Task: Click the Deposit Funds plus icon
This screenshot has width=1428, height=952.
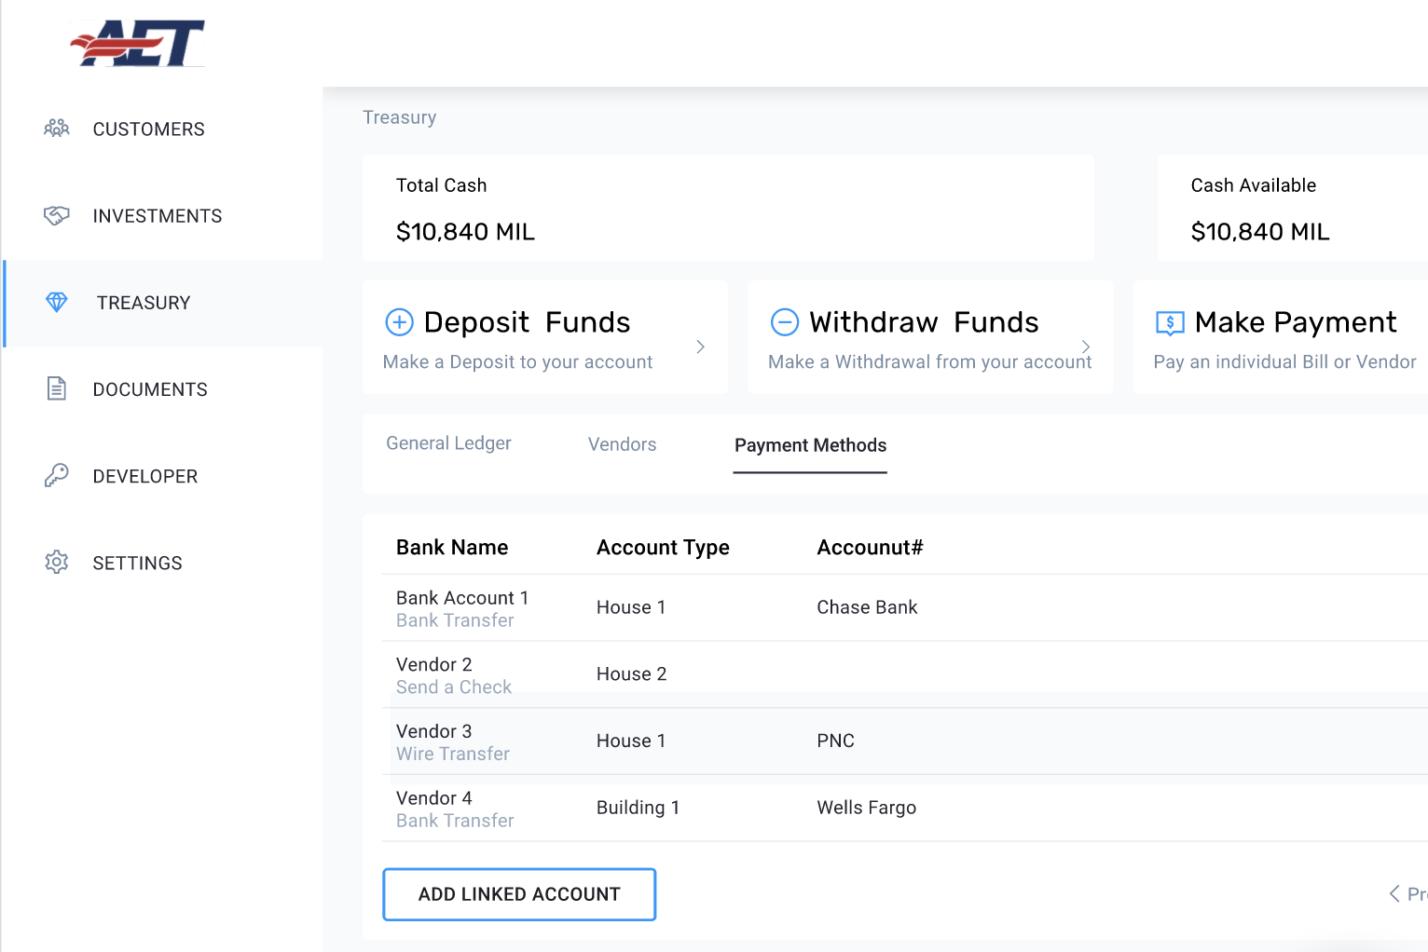Action: pos(400,322)
